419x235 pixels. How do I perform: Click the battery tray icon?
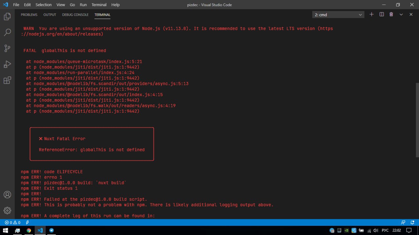pos(362,230)
